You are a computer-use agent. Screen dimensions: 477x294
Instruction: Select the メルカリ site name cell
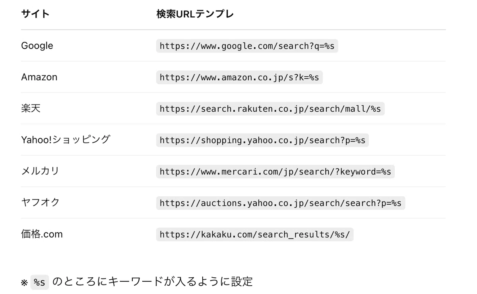[40, 171]
